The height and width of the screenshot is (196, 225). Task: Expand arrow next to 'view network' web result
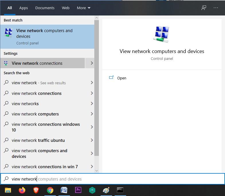92,83
